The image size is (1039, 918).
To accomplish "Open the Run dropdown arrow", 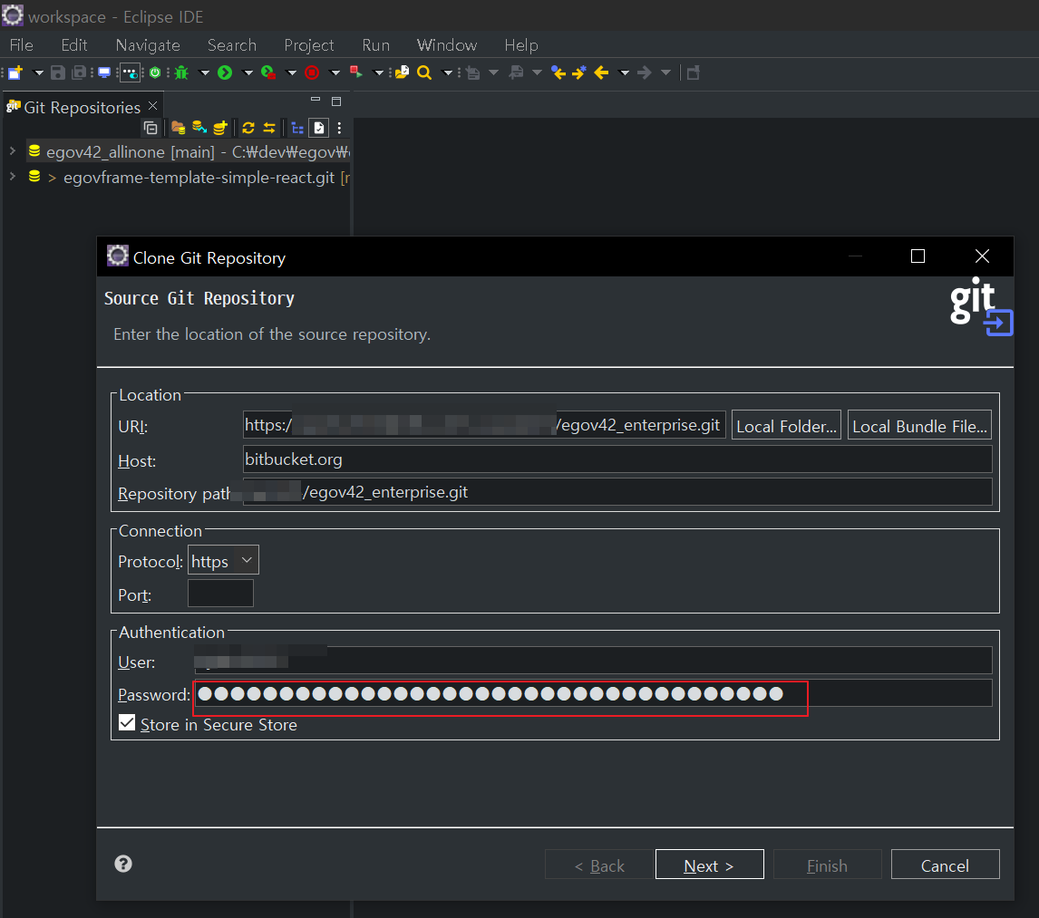I will pyautogui.click(x=248, y=72).
